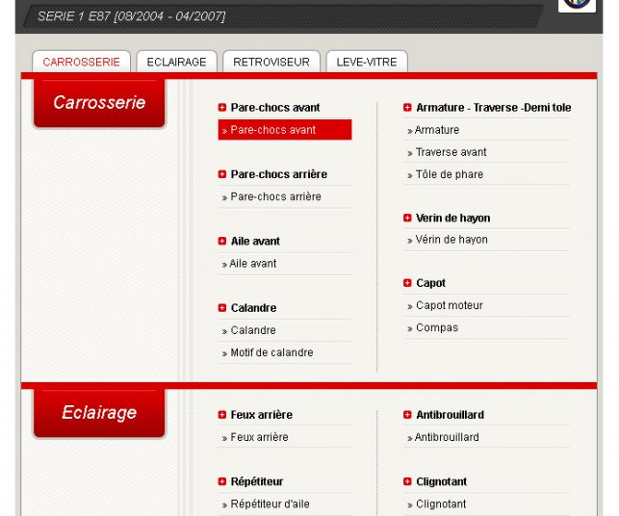Open the Feux arrière sub-link
This screenshot has width=619, height=516.
[259, 437]
